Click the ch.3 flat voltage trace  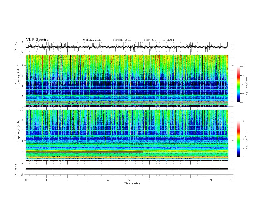(x=127, y=169)
